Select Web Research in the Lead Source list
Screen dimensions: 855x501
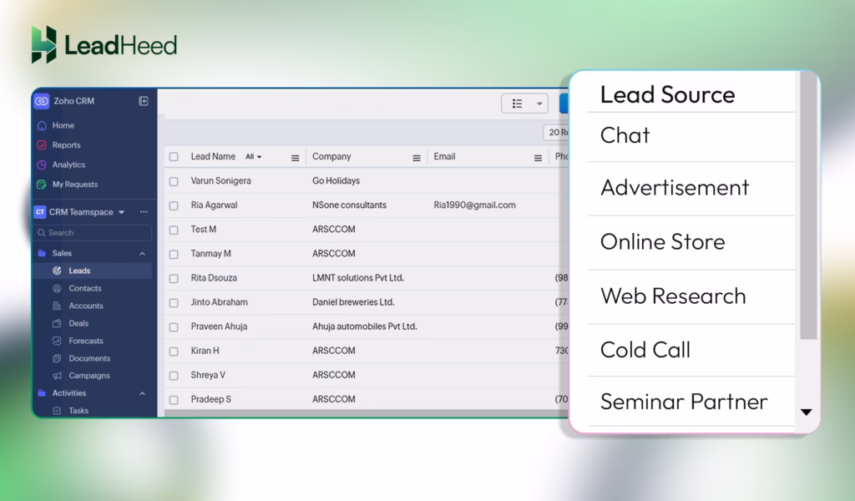673,296
